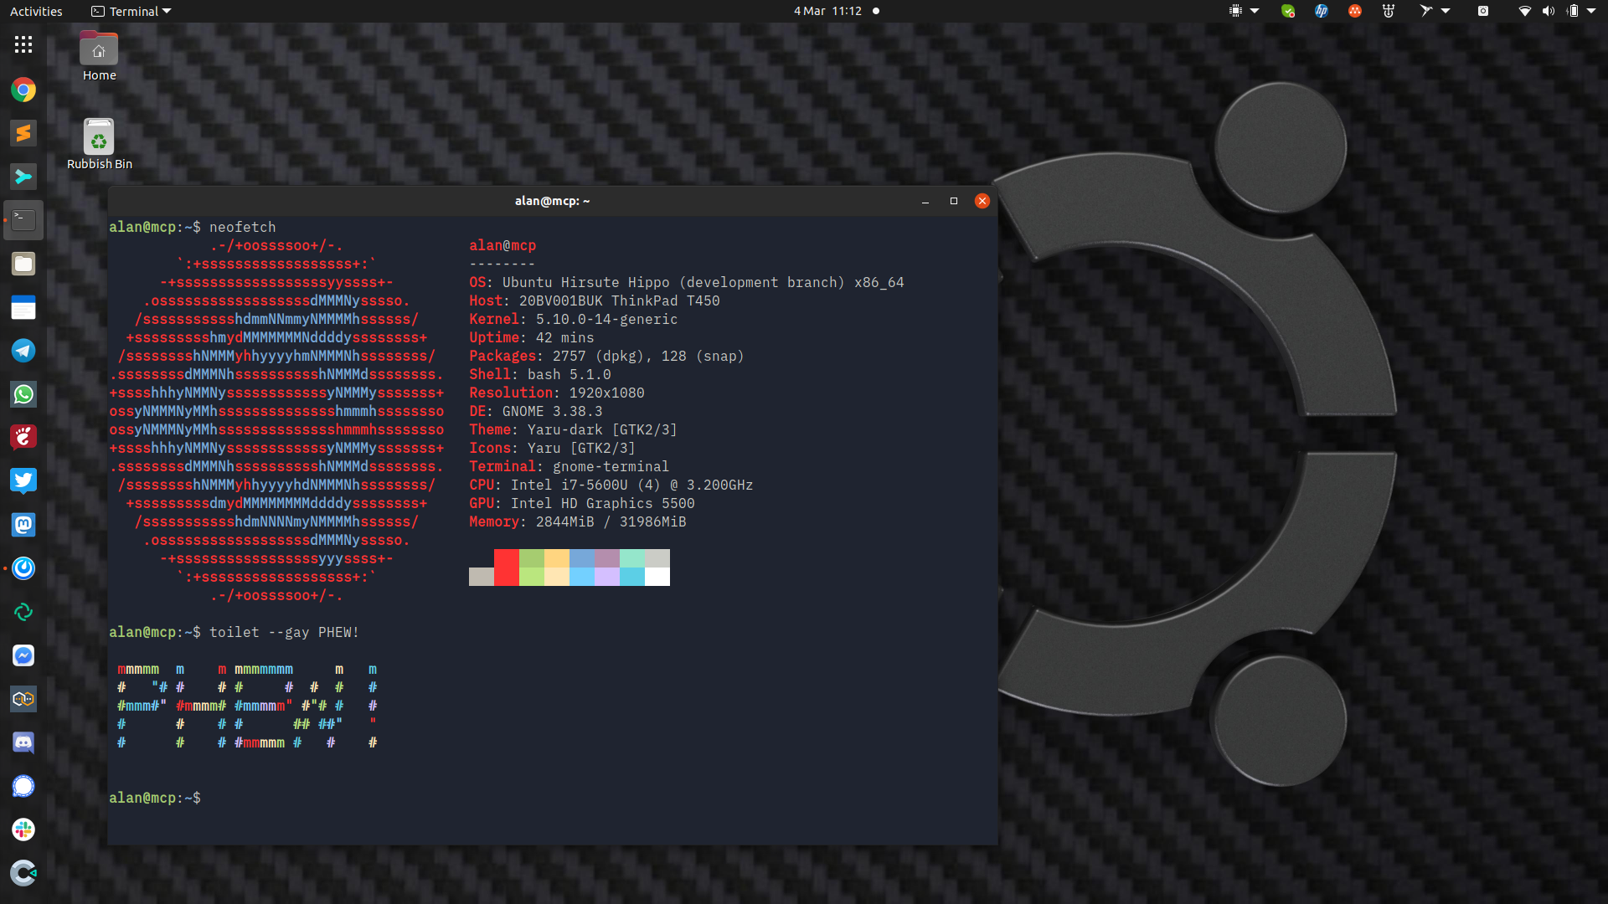Screen dimensions: 1608x904
Task: Click the 'toilet --gay PHEW!' command line
Action: [x=284, y=632]
